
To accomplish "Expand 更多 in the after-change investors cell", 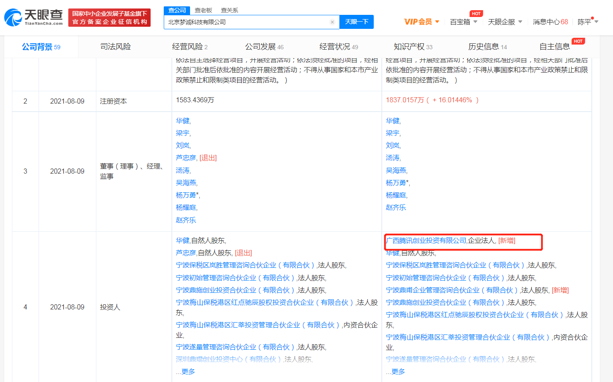I will (x=398, y=372).
